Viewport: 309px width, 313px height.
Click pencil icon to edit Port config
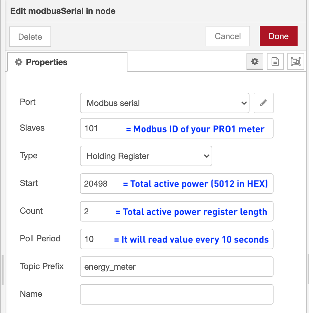click(263, 103)
